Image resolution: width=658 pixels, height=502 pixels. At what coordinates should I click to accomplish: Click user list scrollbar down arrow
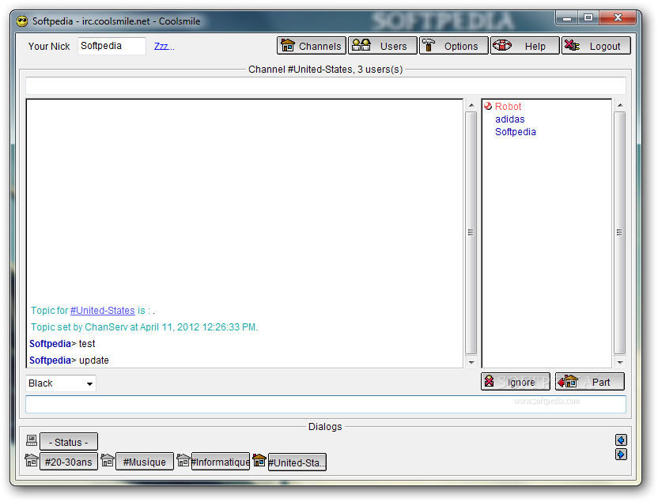pos(620,362)
